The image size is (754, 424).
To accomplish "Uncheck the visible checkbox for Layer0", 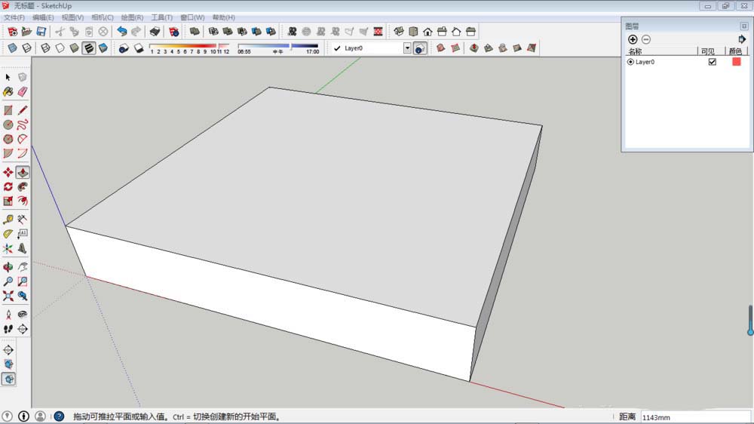I will [712, 62].
